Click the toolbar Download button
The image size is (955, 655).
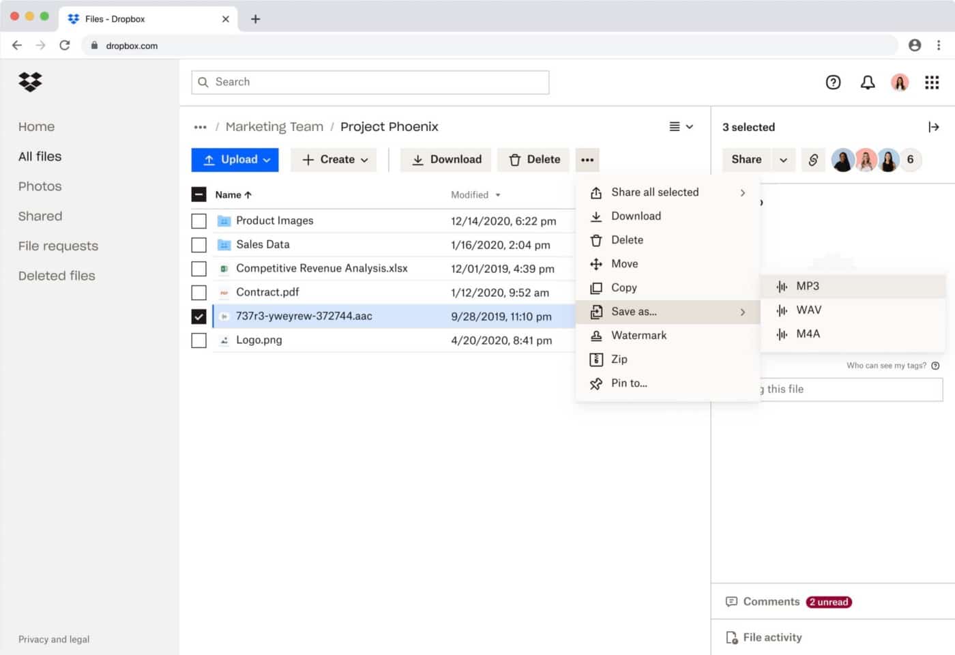pyautogui.click(x=446, y=160)
